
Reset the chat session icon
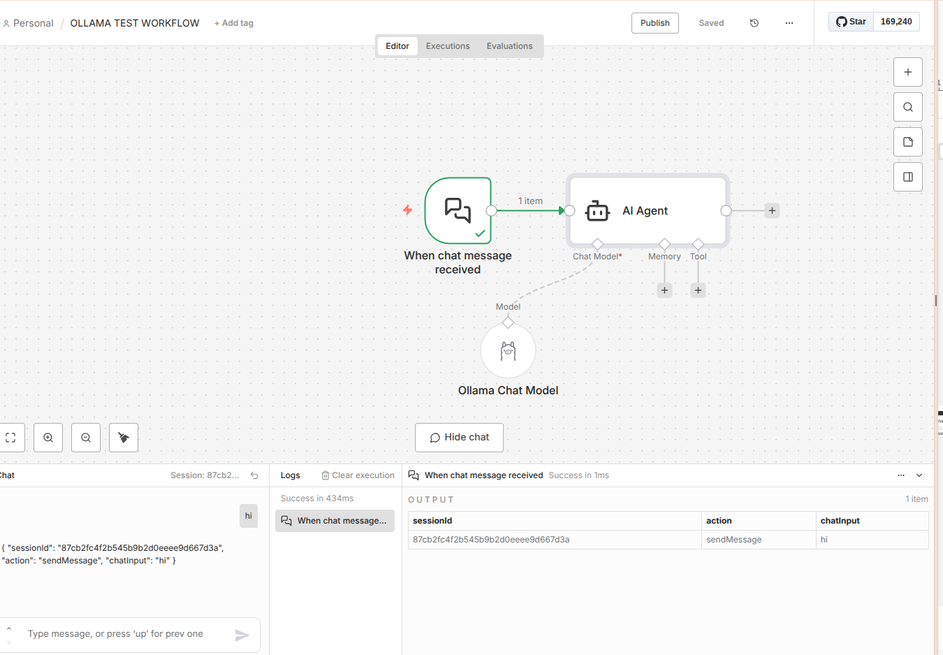(x=254, y=475)
